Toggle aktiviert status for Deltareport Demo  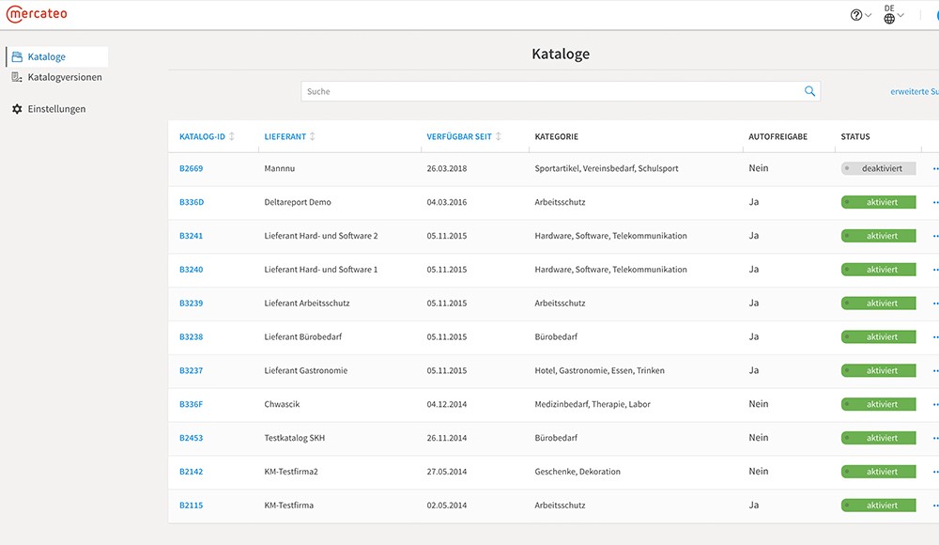tap(878, 202)
